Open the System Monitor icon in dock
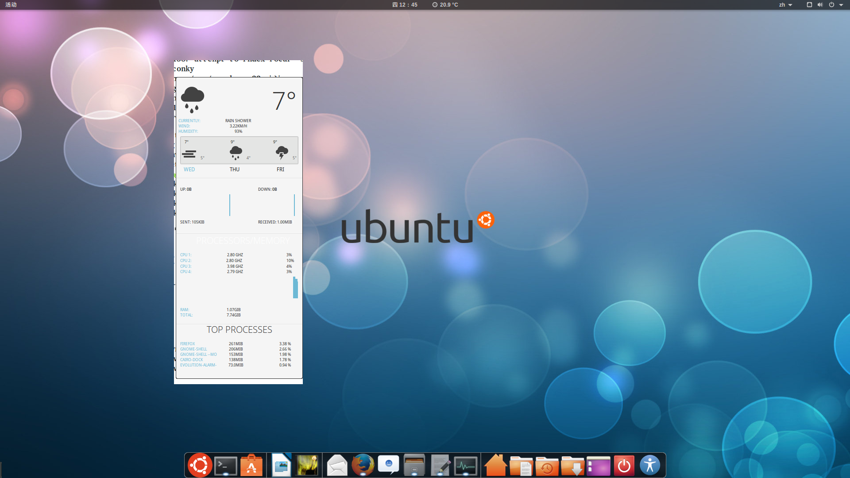Screen dimensions: 850x478 click(x=466, y=466)
